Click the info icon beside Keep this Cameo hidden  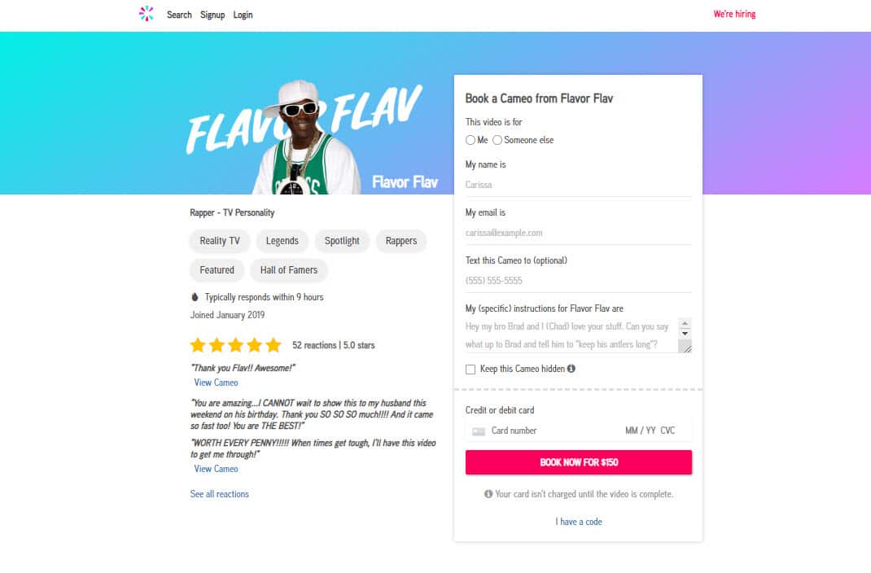[x=571, y=369]
